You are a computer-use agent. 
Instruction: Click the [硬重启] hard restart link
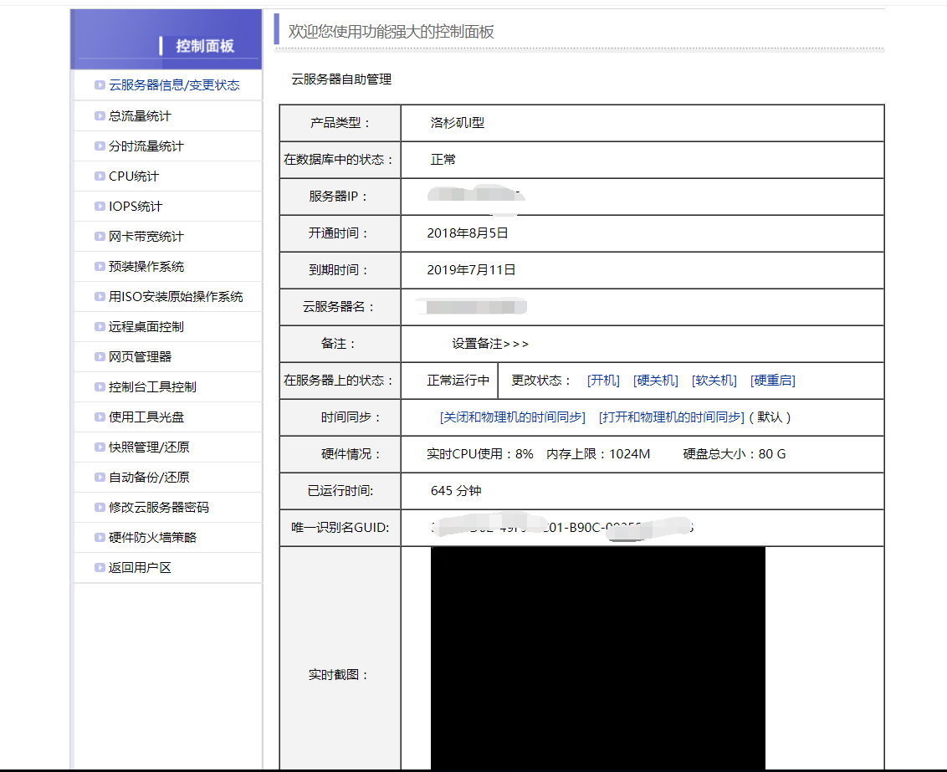772,381
